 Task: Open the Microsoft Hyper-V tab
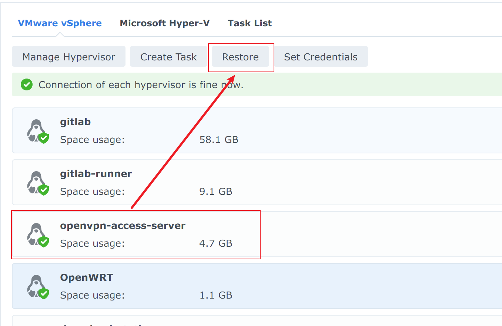165,23
